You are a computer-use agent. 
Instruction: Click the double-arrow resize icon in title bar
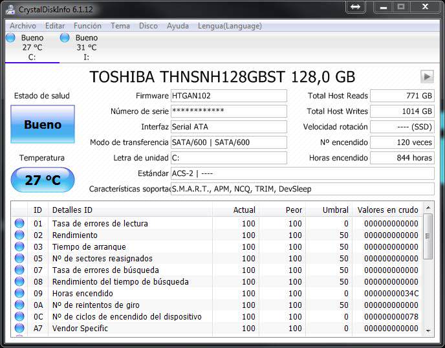tap(355, 7)
